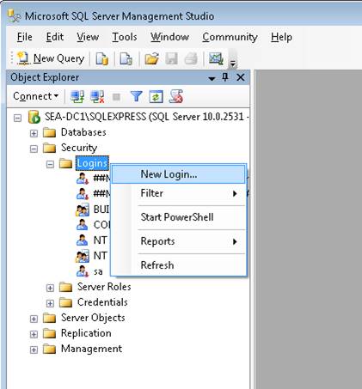Open the Community menu

pos(230,37)
